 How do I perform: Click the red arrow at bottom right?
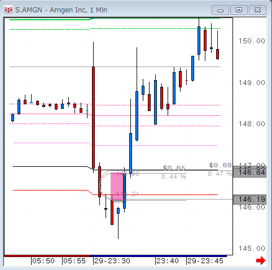pos(261,260)
